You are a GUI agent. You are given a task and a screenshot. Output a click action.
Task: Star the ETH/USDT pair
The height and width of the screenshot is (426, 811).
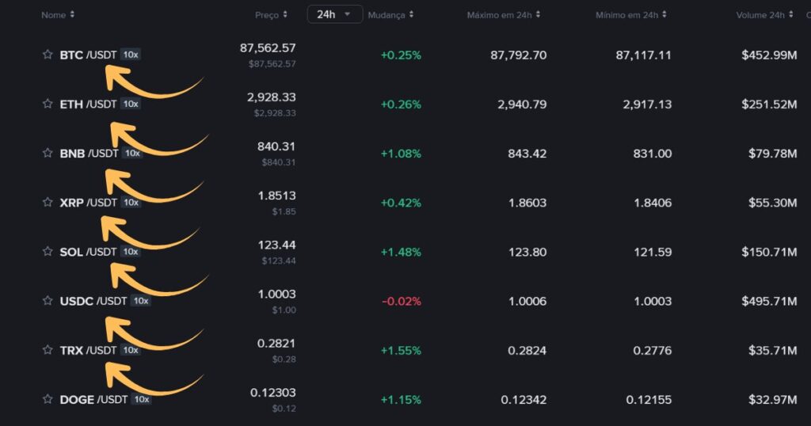point(48,104)
